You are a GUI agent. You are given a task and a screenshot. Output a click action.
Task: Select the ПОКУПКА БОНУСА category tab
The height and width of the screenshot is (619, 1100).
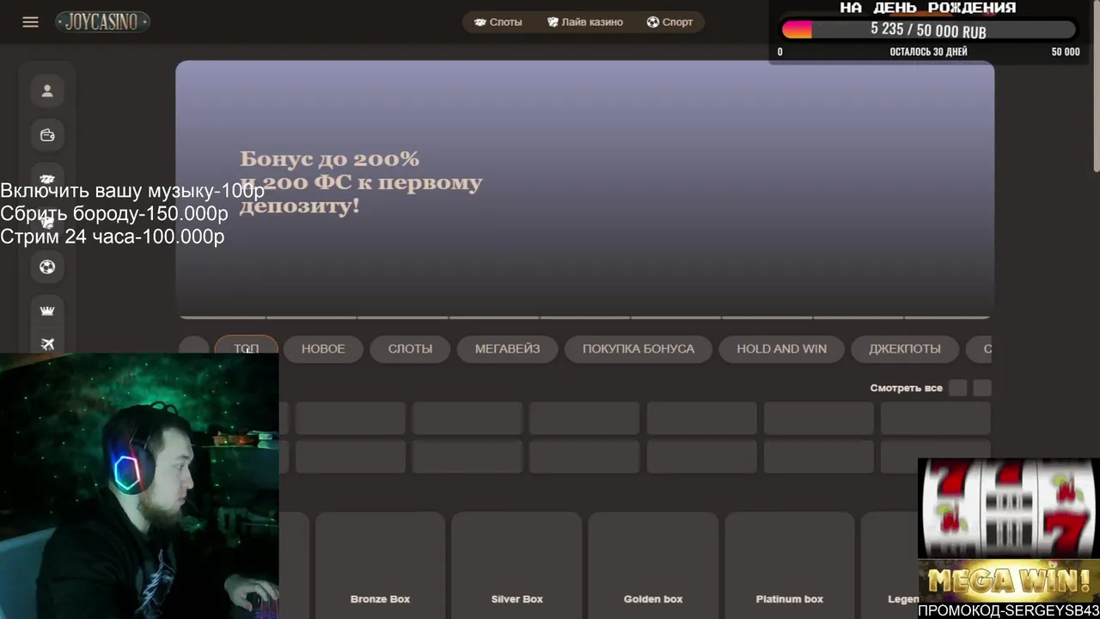pyautogui.click(x=639, y=349)
